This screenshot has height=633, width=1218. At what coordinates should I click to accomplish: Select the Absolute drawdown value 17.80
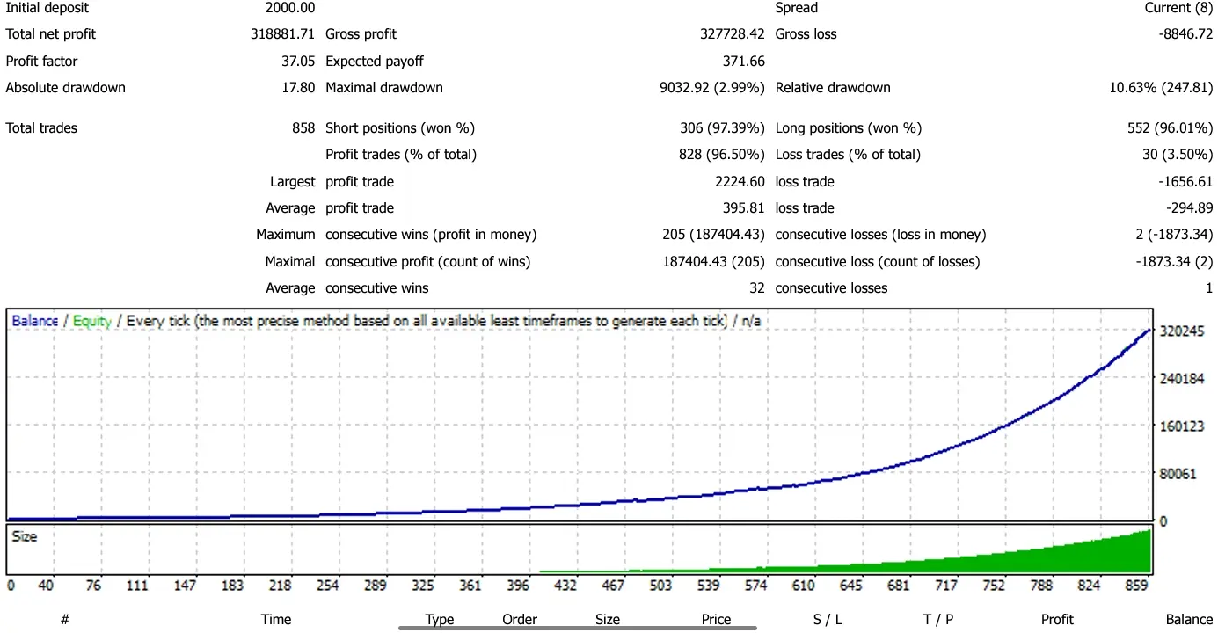click(x=298, y=88)
